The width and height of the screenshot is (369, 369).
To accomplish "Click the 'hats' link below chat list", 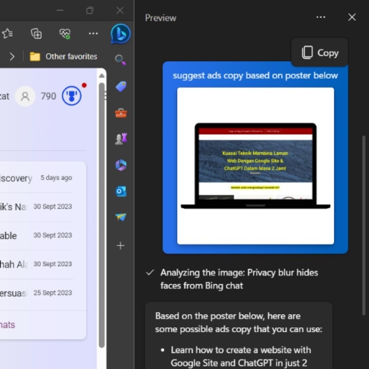I will click(x=7, y=325).
